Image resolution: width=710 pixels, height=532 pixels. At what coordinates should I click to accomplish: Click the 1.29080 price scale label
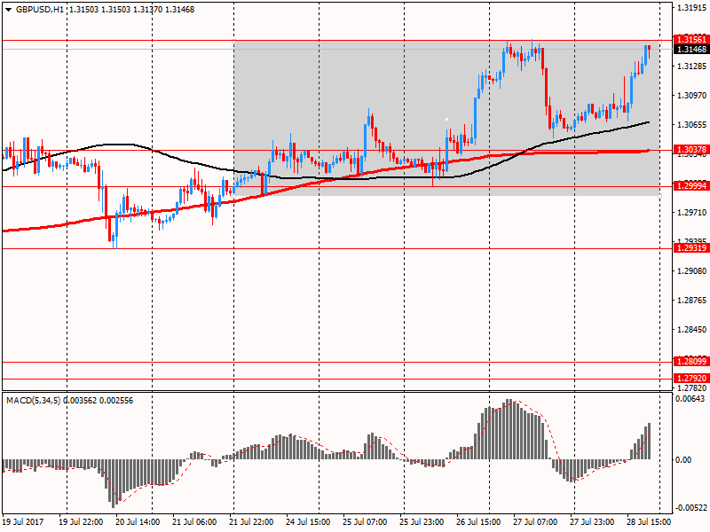click(x=691, y=271)
